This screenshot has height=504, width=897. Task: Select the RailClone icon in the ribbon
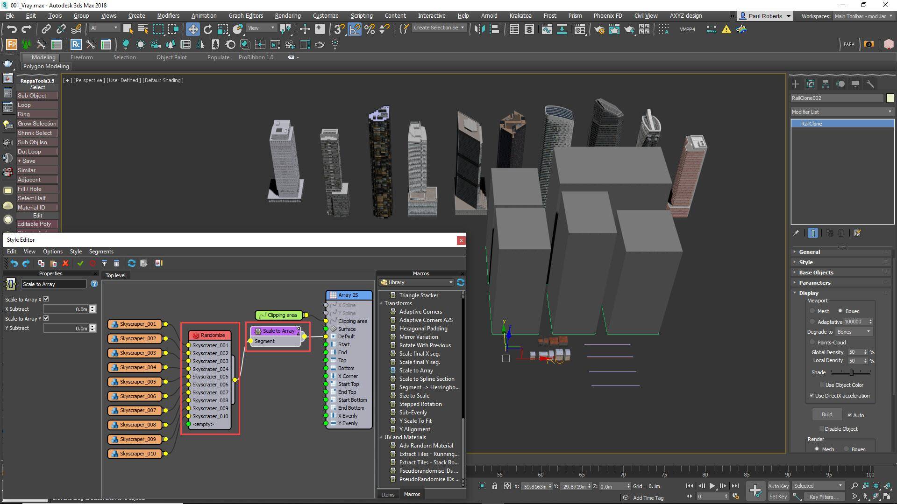tap(76, 45)
